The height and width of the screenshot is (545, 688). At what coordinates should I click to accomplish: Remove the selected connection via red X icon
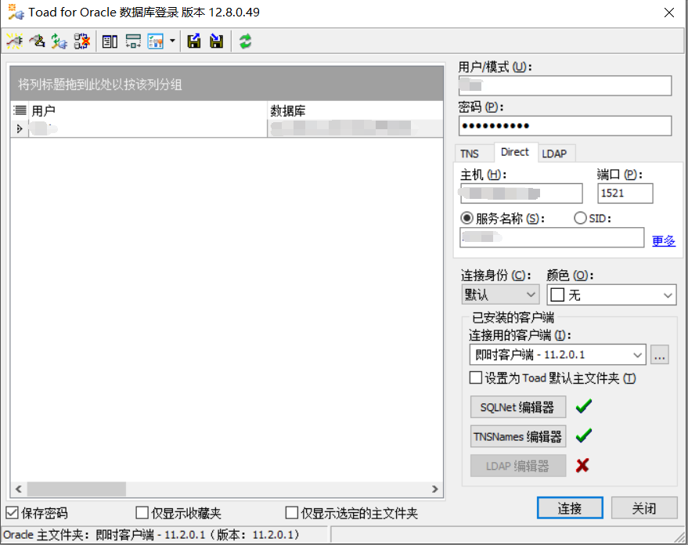pyautogui.click(x=82, y=41)
